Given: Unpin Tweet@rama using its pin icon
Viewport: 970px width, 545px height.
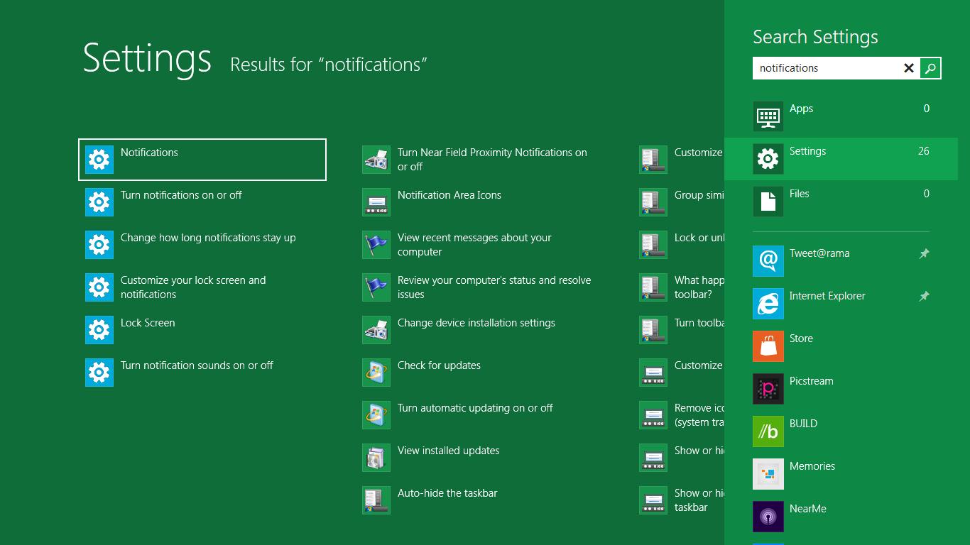Looking at the screenshot, I should pyautogui.click(x=924, y=253).
